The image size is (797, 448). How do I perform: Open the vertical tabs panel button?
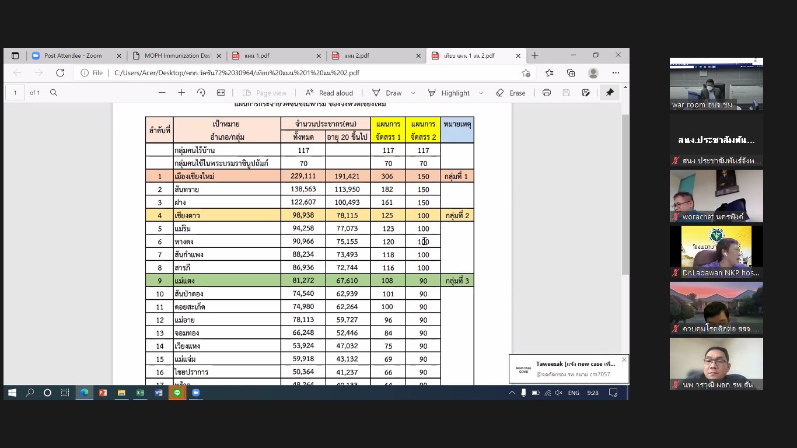pos(15,55)
